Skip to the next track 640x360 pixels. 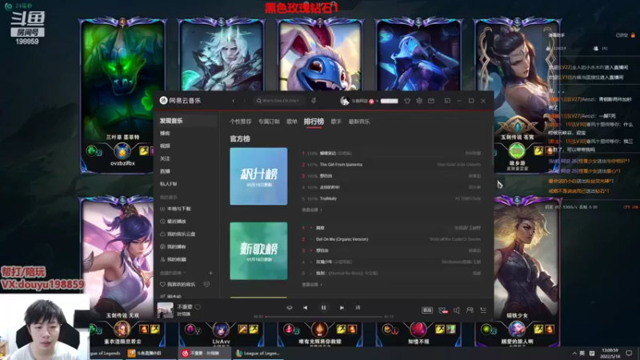point(342,308)
